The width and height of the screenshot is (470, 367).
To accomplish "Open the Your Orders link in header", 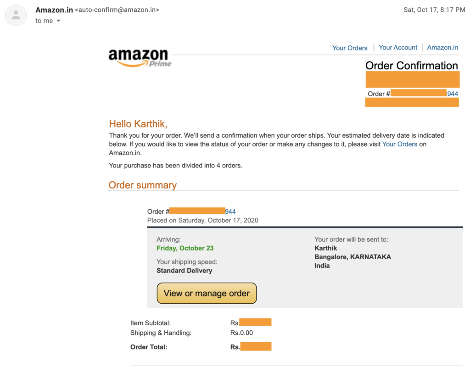I will [350, 48].
